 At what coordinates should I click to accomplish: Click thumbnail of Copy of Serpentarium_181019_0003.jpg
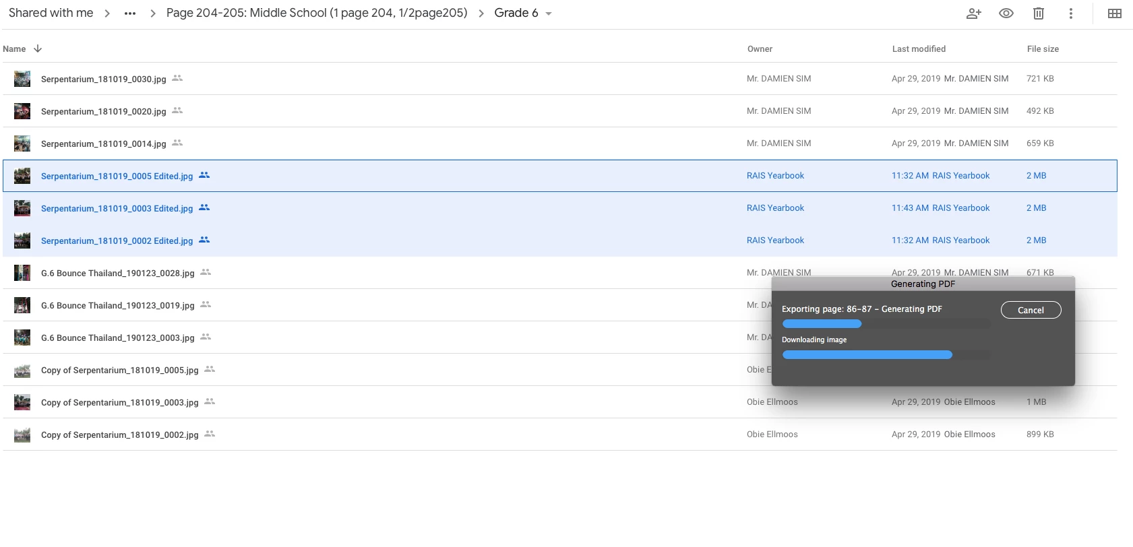tap(22, 402)
